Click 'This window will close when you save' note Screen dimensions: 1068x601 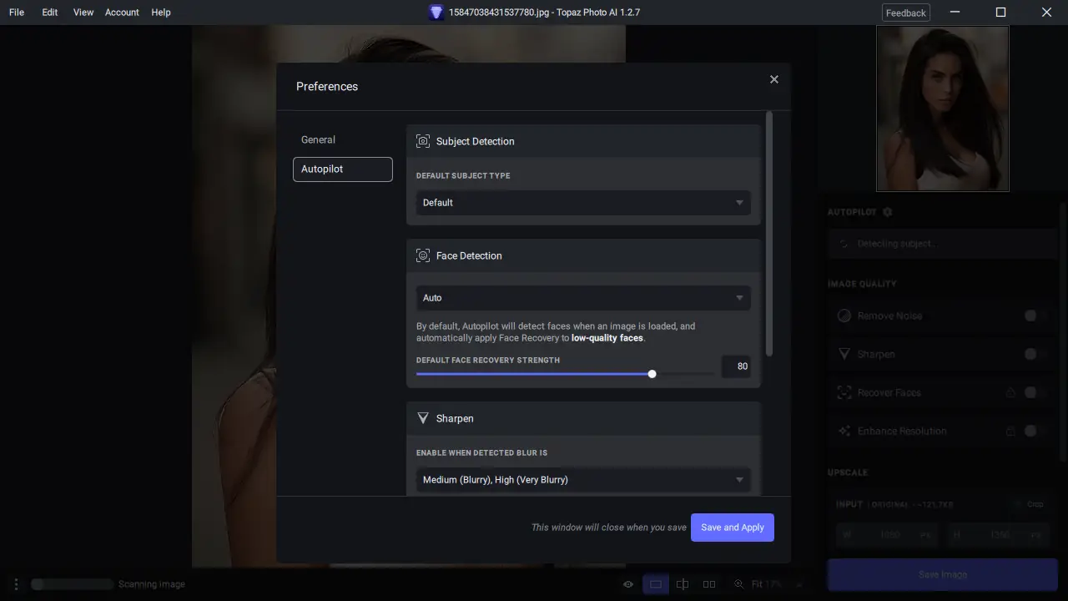[609, 528]
